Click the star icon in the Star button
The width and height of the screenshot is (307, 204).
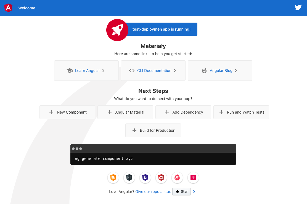(178, 192)
